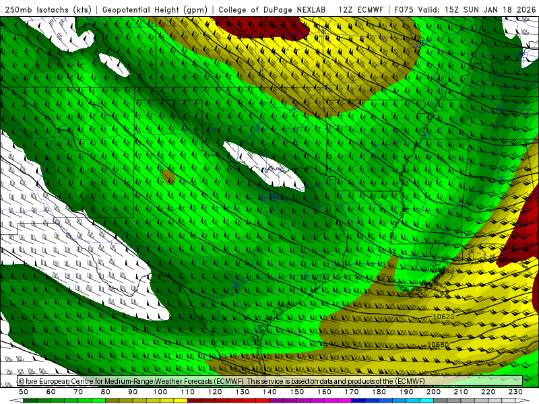This screenshot has width=539, height=404.
Task: Click the 170 value on the color scale
Action: [x=352, y=392]
